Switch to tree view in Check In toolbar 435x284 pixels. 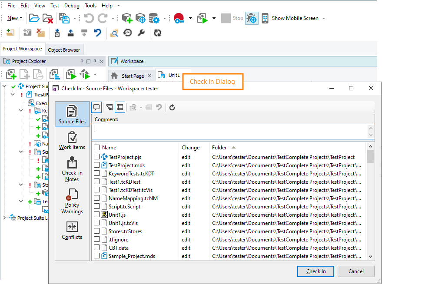coord(110,107)
